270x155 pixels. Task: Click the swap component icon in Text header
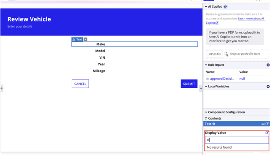[263, 124]
